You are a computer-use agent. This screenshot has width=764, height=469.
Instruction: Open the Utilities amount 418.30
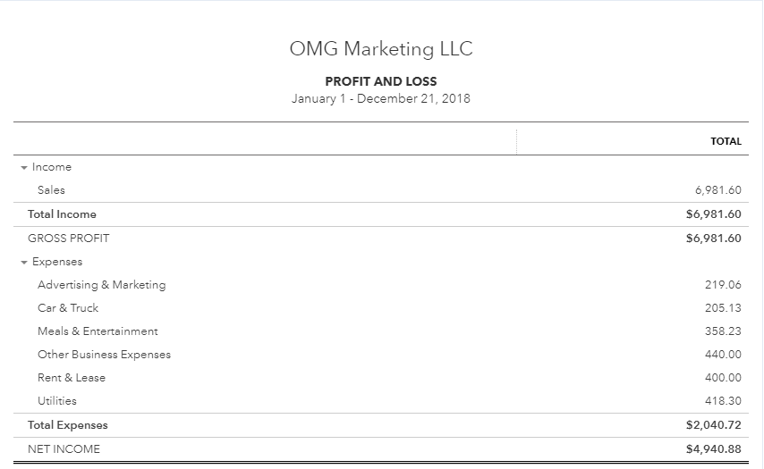coord(724,401)
